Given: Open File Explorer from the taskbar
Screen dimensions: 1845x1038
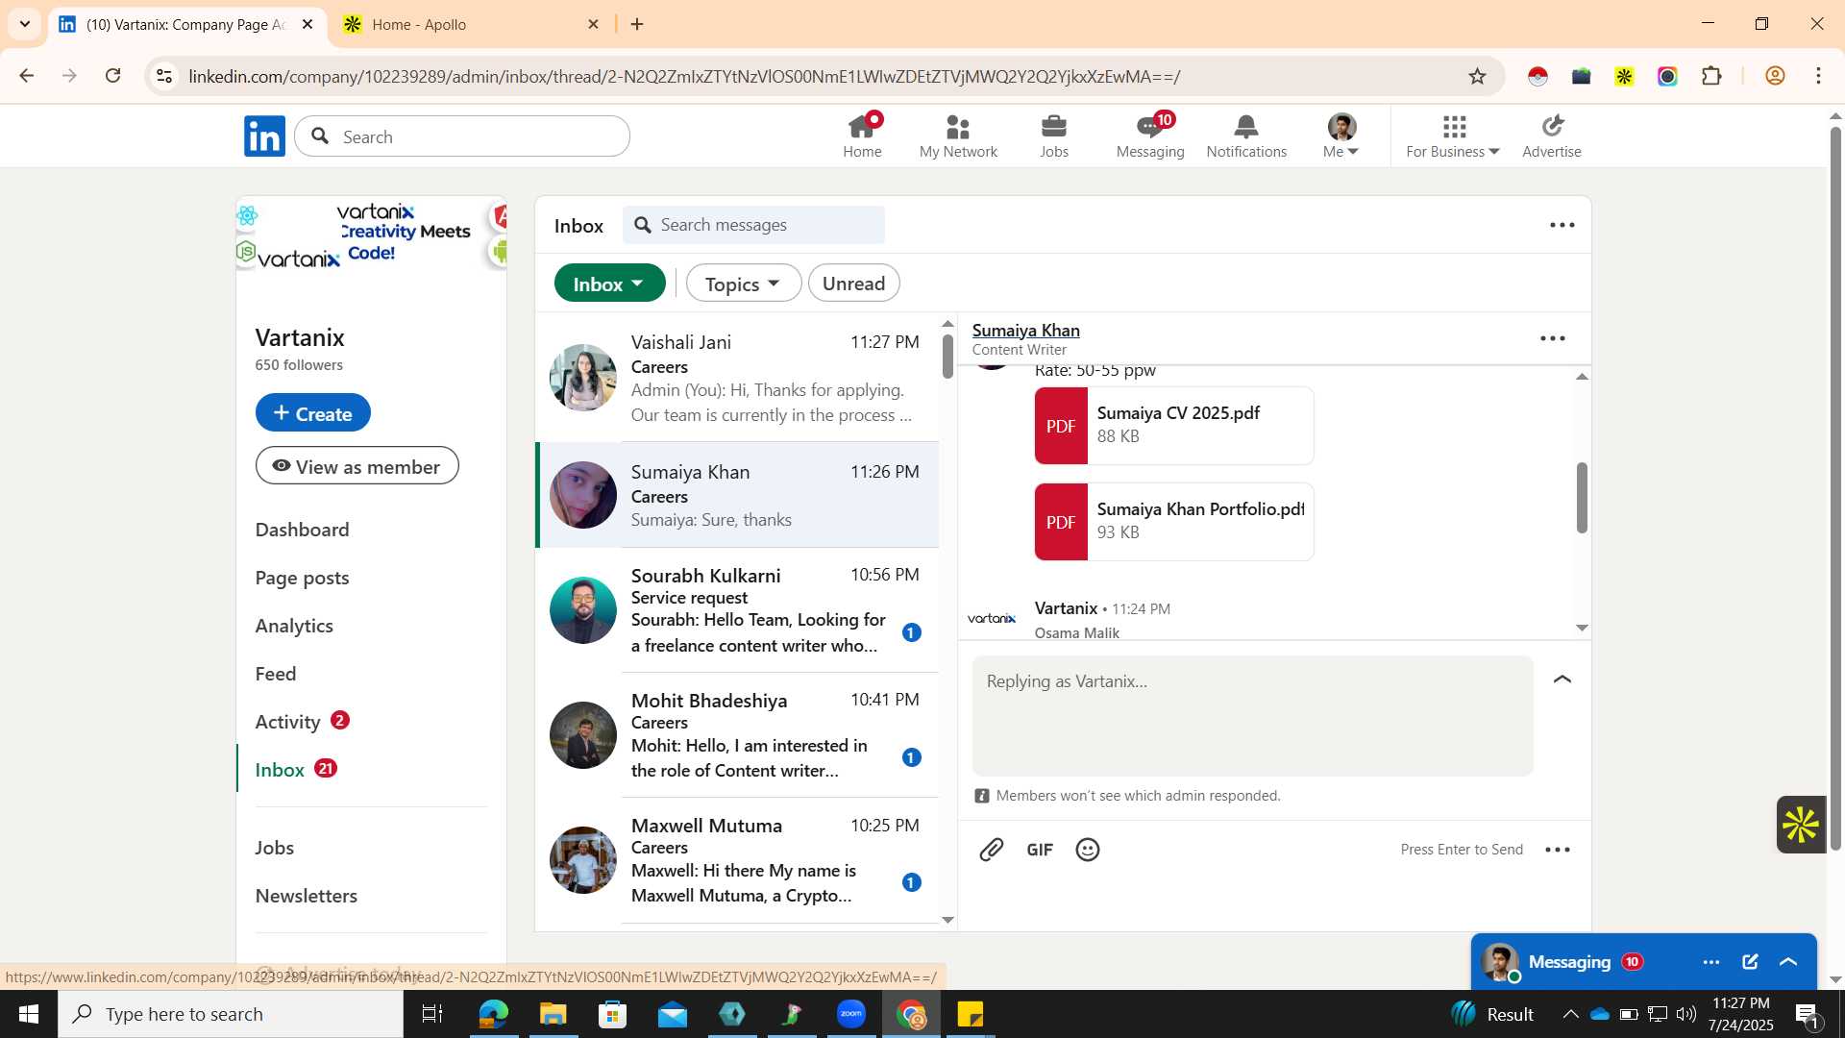Looking at the screenshot, I should click(553, 1014).
